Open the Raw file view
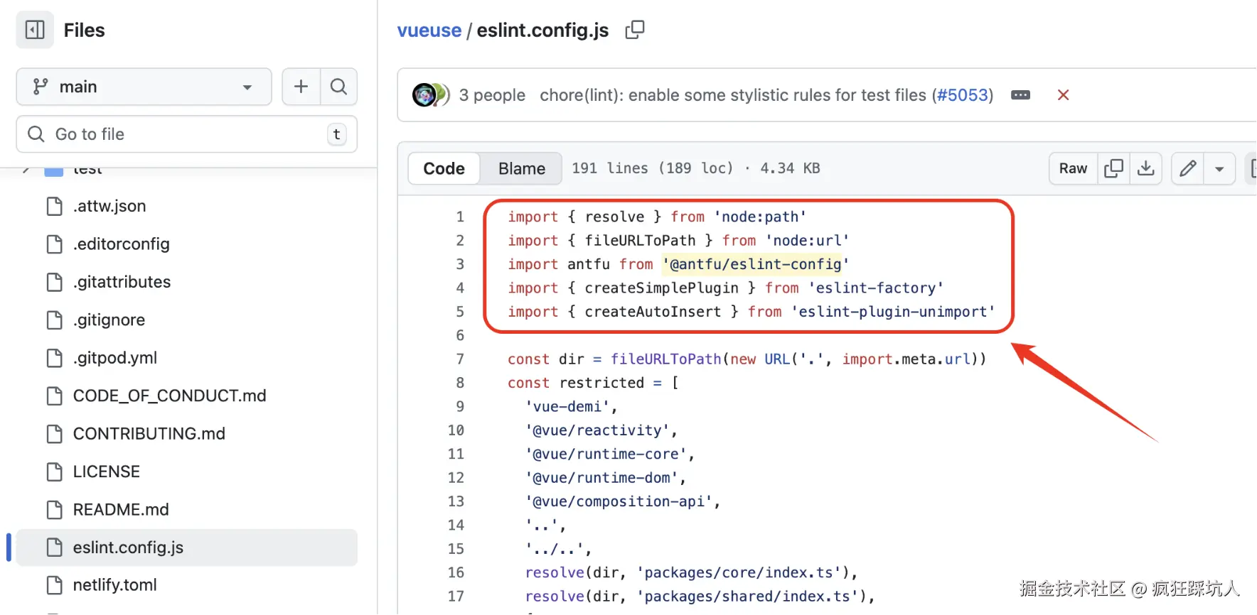Screen dimensions: 1257x615 1073,168
